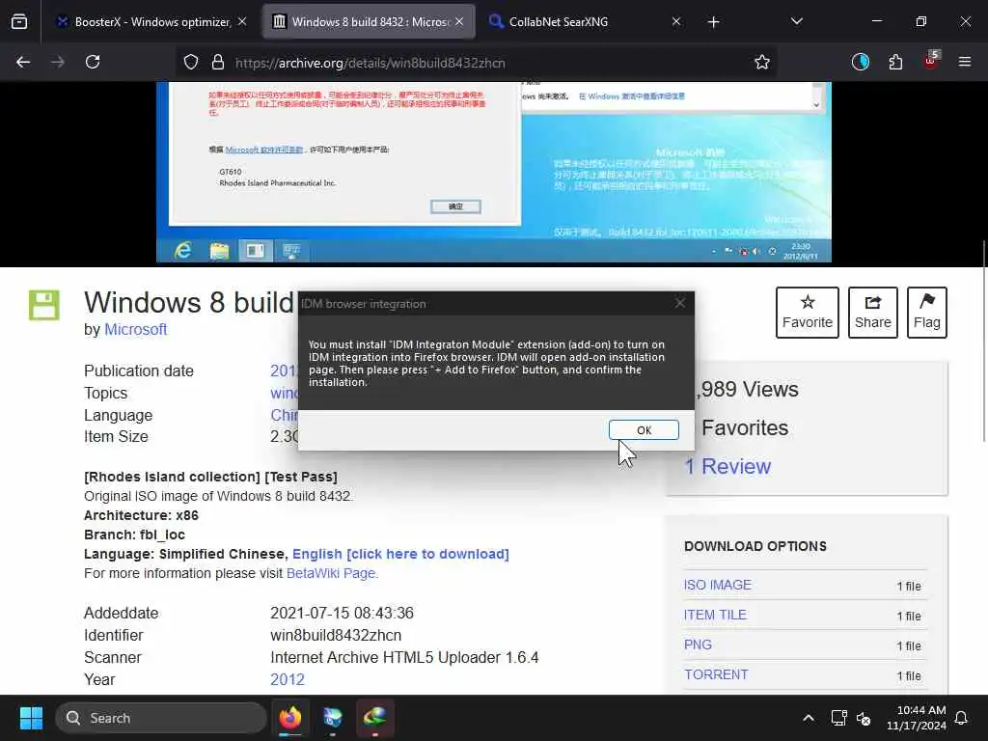Visit the BetaWiki Page link
The image size is (988, 741).
coord(331,573)
